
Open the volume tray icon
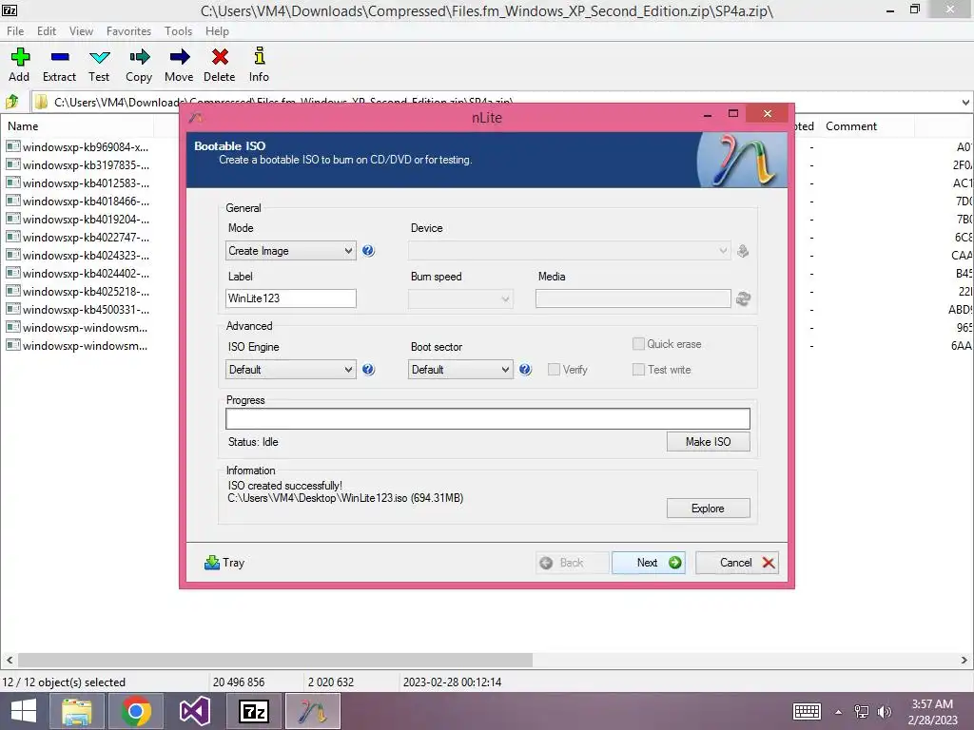tap(885, 711)
